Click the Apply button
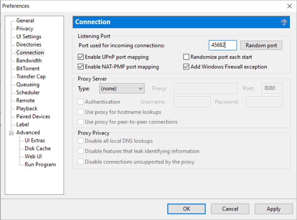Screen dimensions: 297x220 click(x=274, y=209)
